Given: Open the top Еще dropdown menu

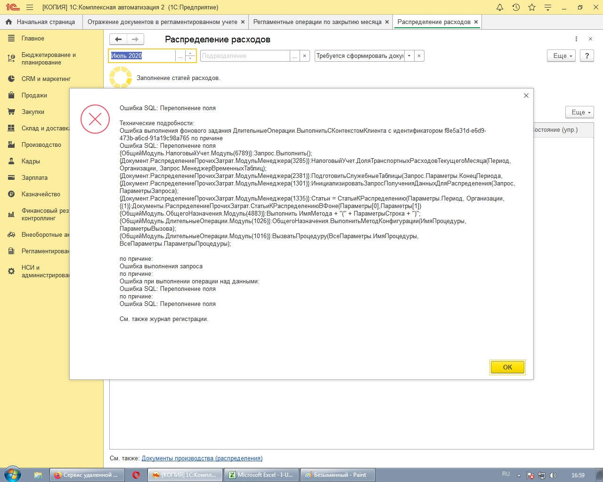Looking at the screenshot, I should coord(561,56).
